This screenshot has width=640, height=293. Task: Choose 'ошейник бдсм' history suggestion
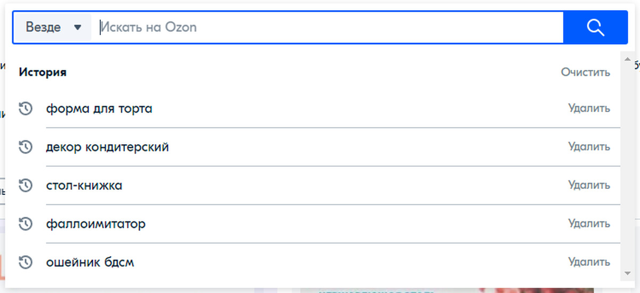(90, 263)
